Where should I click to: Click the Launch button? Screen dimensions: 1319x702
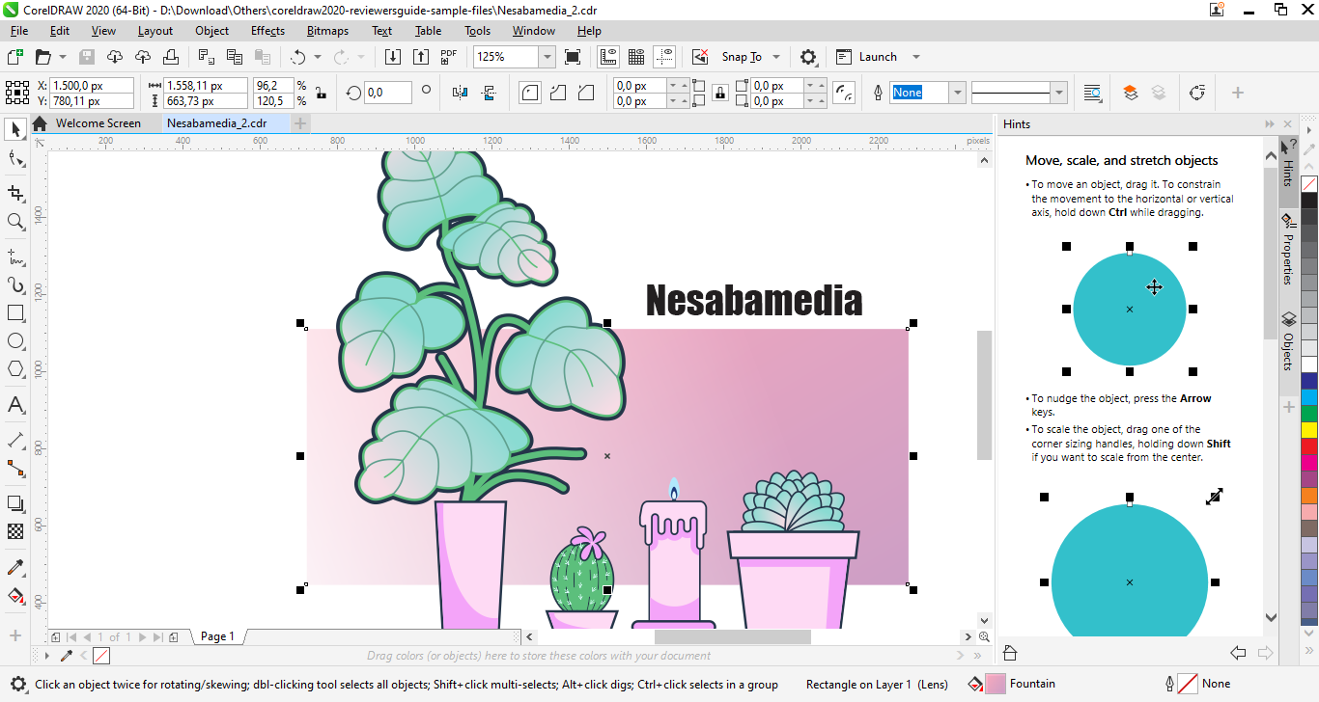pyautogui.click(x=877, y=57)
